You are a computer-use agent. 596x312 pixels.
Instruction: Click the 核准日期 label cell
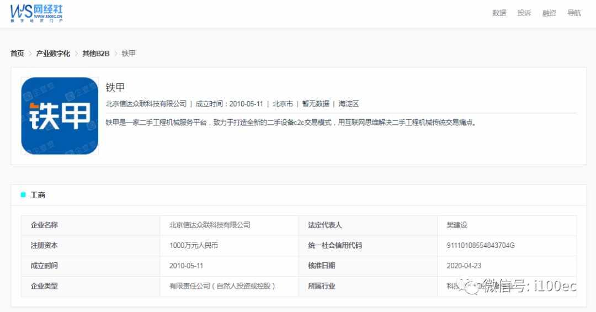[x=368, y=266]
